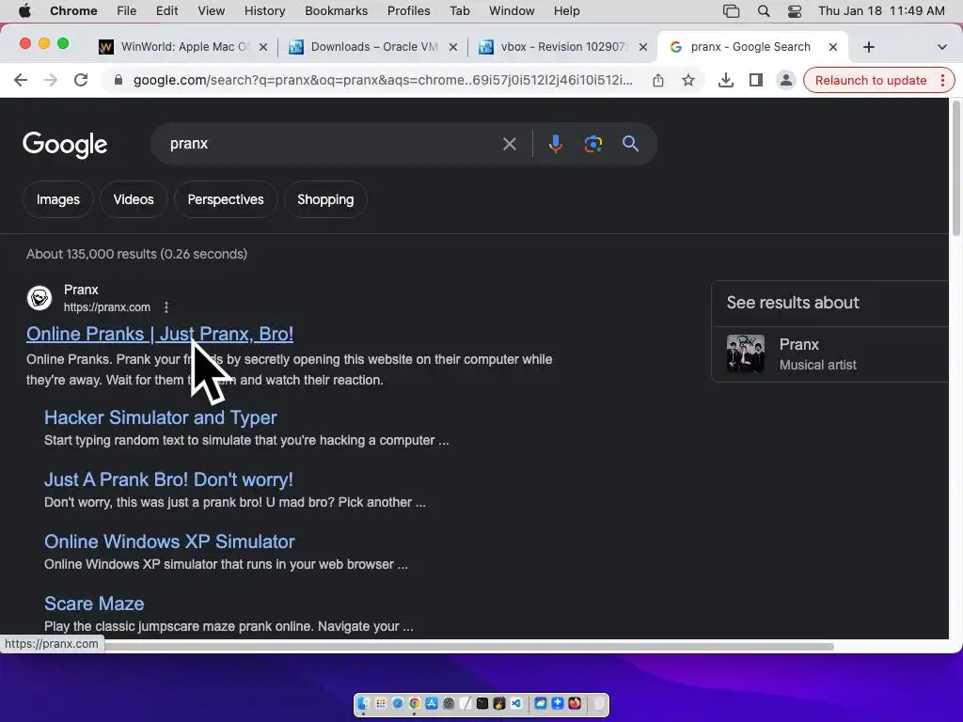Viewport: 963px width, 722px height.
Task: Click the menu bar date and time
Action: (x=881, y=11)
